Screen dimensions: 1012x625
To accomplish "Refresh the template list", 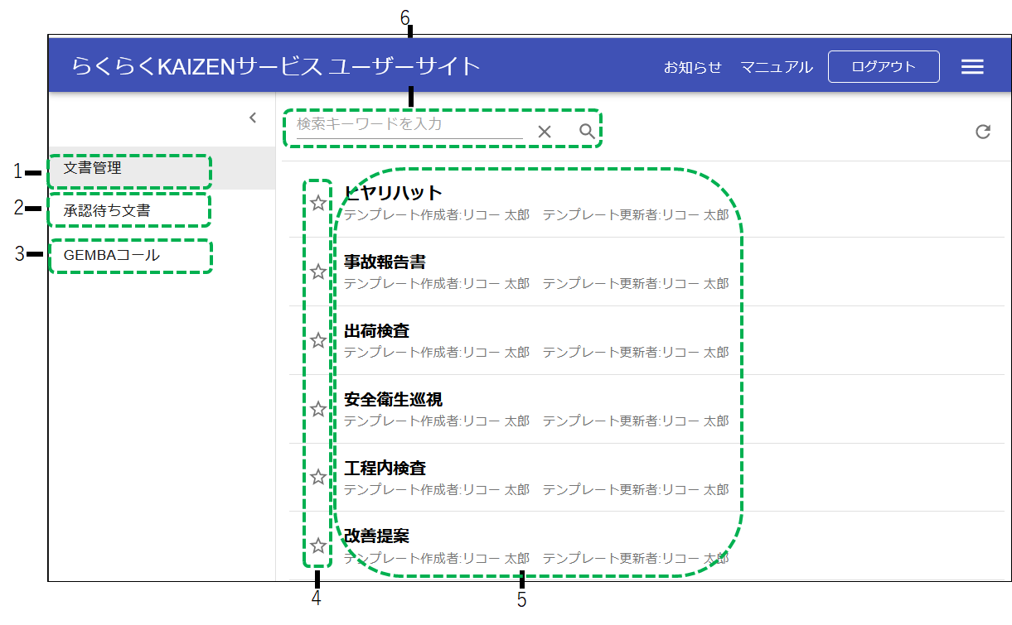I will (982, 131).
